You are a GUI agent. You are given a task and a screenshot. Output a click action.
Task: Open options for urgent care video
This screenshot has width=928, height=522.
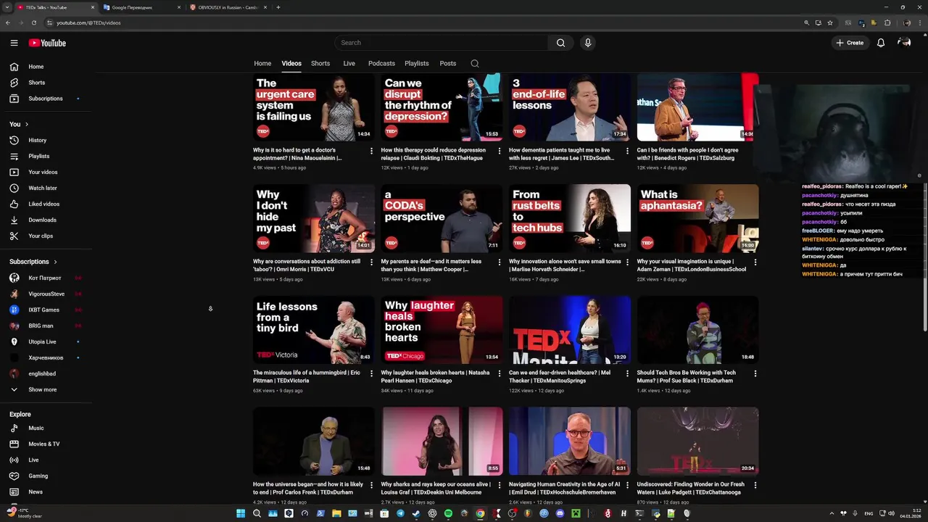click(x=371, y=151)
